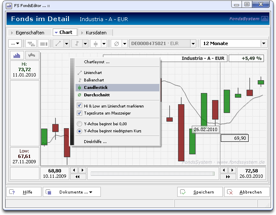Select the blue volume bars view icon
This screenshot has height=215, width=276.
point(17,55)
